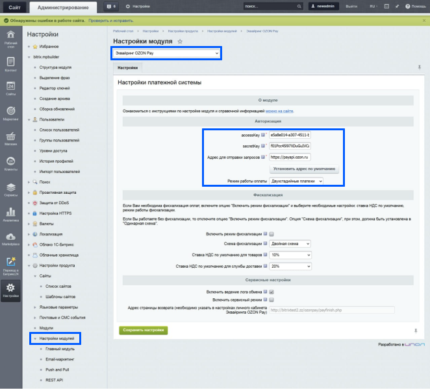Expand the Облако 1С-Битрикс tree node
This screenshot has height=389, width=430.
point(29,244)
